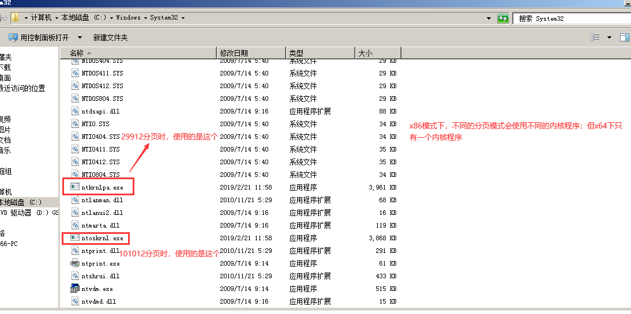Click the ntprint.exe printer icon
The height and width of the screenshot is (314, 631).
pyautogui.click(x=74, y=263)
